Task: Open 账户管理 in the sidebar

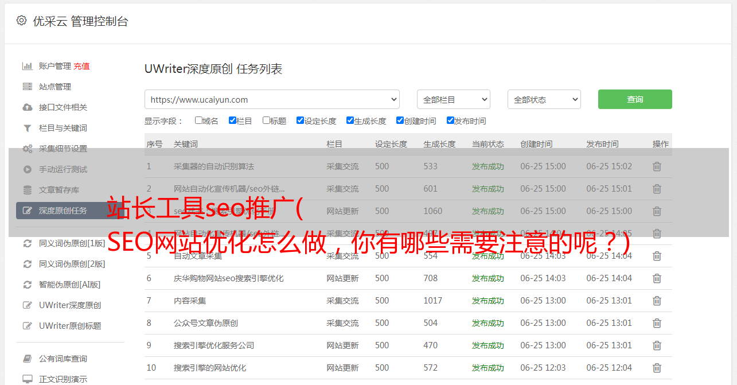Action: point(55,66)
